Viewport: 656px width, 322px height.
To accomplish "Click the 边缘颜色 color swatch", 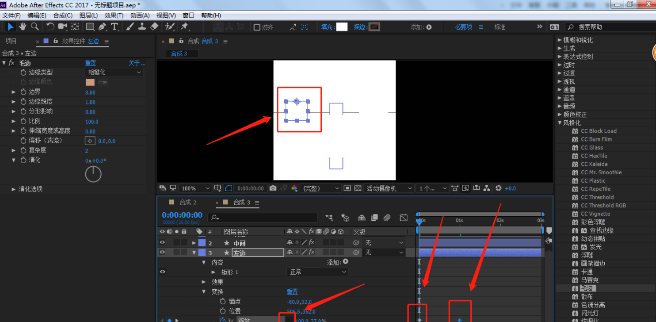I will point(90,82).
